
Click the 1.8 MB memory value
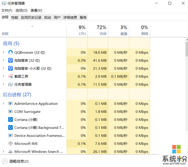coord(101,112)
